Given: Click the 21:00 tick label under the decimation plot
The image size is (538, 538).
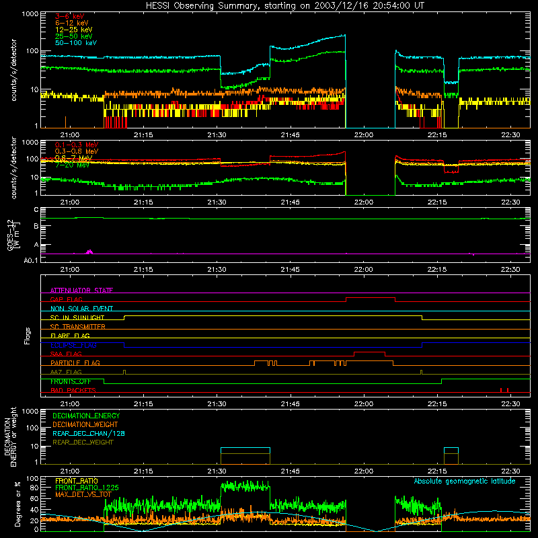Looking at the screenshot, I should coord(70,471).
